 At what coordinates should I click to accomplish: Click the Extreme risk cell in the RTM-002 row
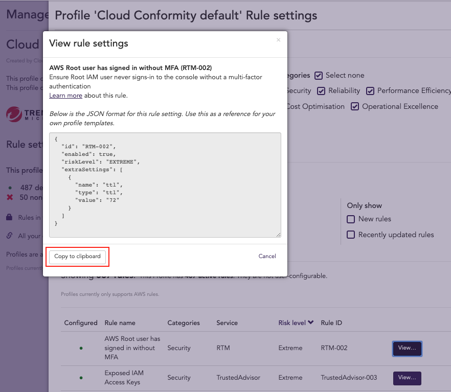290,348
